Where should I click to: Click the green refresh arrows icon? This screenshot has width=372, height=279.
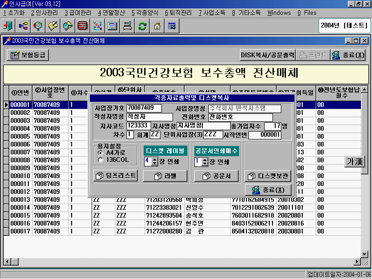(142, 26)
